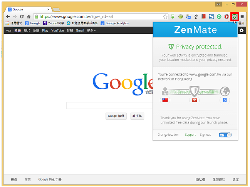Click the red circle extension icon
This screenshot has height=187, width=250.
[x=227, y=17]
